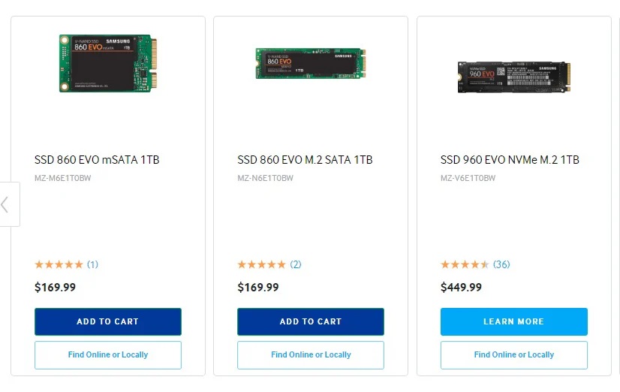Open the SSD 960 EVO NVMe M.2 1TB title
The image size is (620, 392).
(x=510, y=160)
